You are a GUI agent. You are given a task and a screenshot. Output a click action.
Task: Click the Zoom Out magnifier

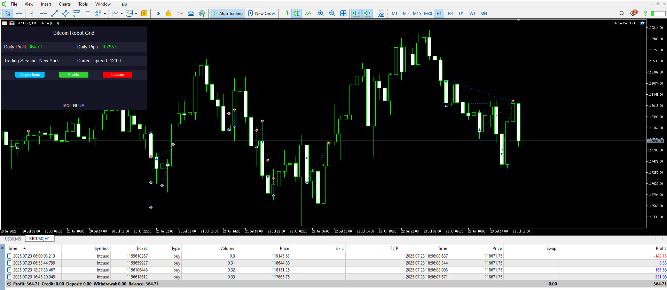(x=332, y=14)
